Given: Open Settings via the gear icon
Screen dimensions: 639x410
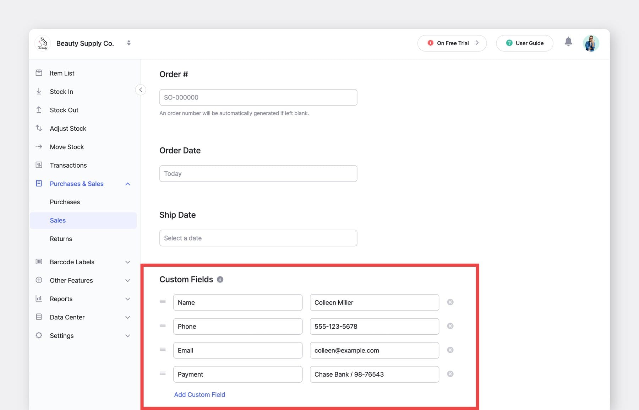Looking at the screenshot, I should coord(39,336).
